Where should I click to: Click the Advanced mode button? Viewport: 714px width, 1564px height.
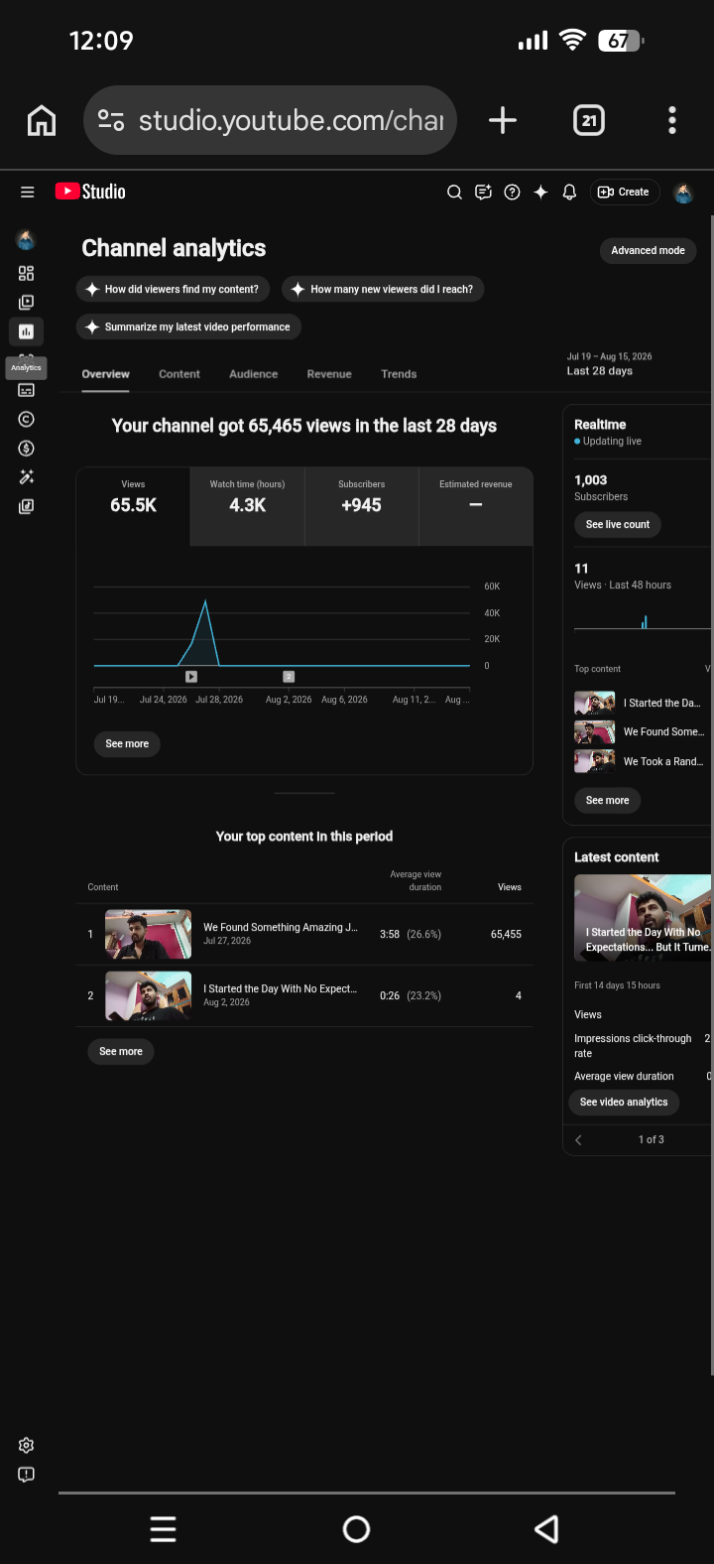pyautogui.click(x=648, y=251)
